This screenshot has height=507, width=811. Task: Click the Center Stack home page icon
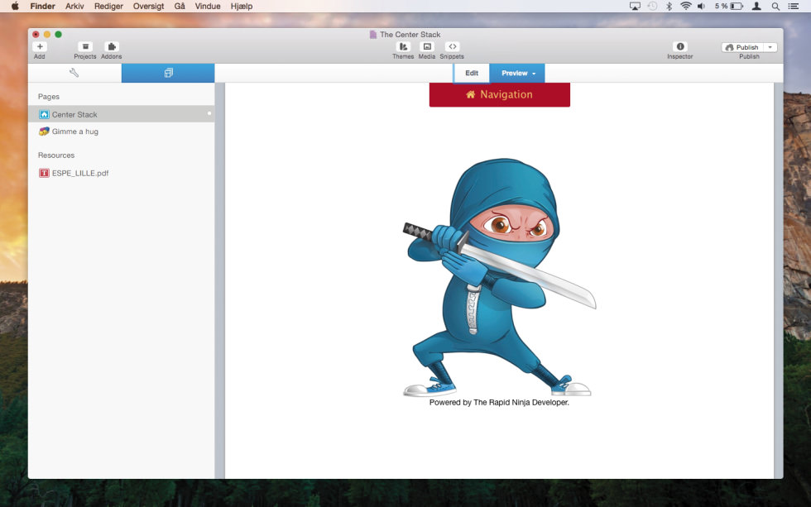coord(44,114)
